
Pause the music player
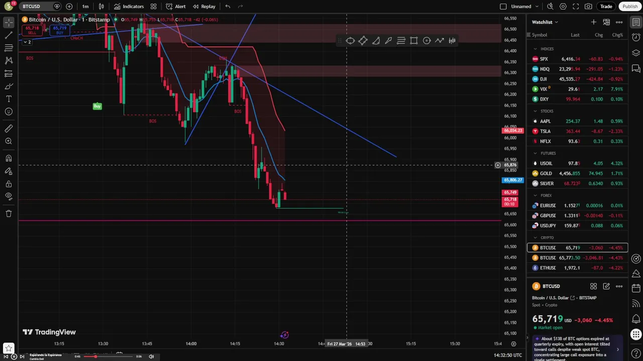(14, 356)
